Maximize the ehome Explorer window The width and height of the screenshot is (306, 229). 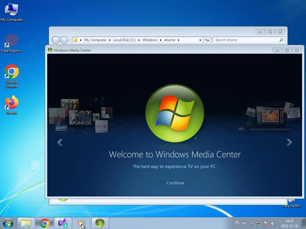pos(270,32)
